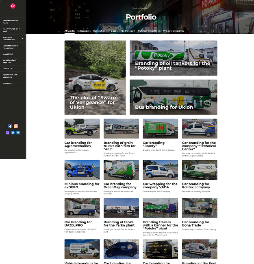The height and width of the screenshot is (264, 254).
Task: Open the Instagram profile icon
Action: click(16, 126)
